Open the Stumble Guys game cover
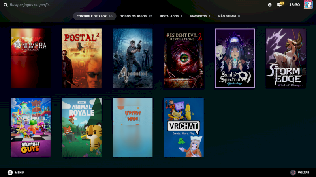Viewport: 316px width, 177px height. tap(31, 127)
